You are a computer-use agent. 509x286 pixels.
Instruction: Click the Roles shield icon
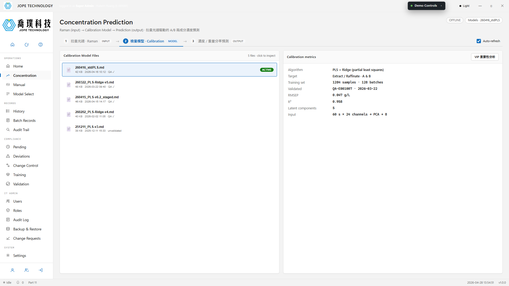point(8,211)
